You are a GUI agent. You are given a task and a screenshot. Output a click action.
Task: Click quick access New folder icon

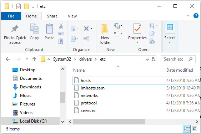(26, 6)
